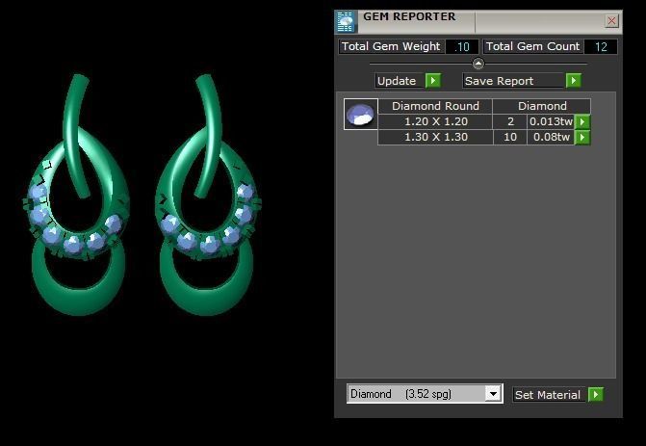Click the '0.08tw' weight cell
This screenshot has height=446, width=646.
pos(551,137)
